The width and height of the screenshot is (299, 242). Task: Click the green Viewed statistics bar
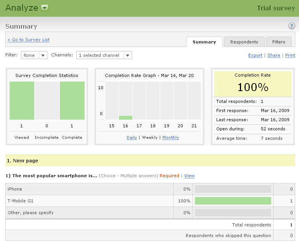(x=22, y=101)
